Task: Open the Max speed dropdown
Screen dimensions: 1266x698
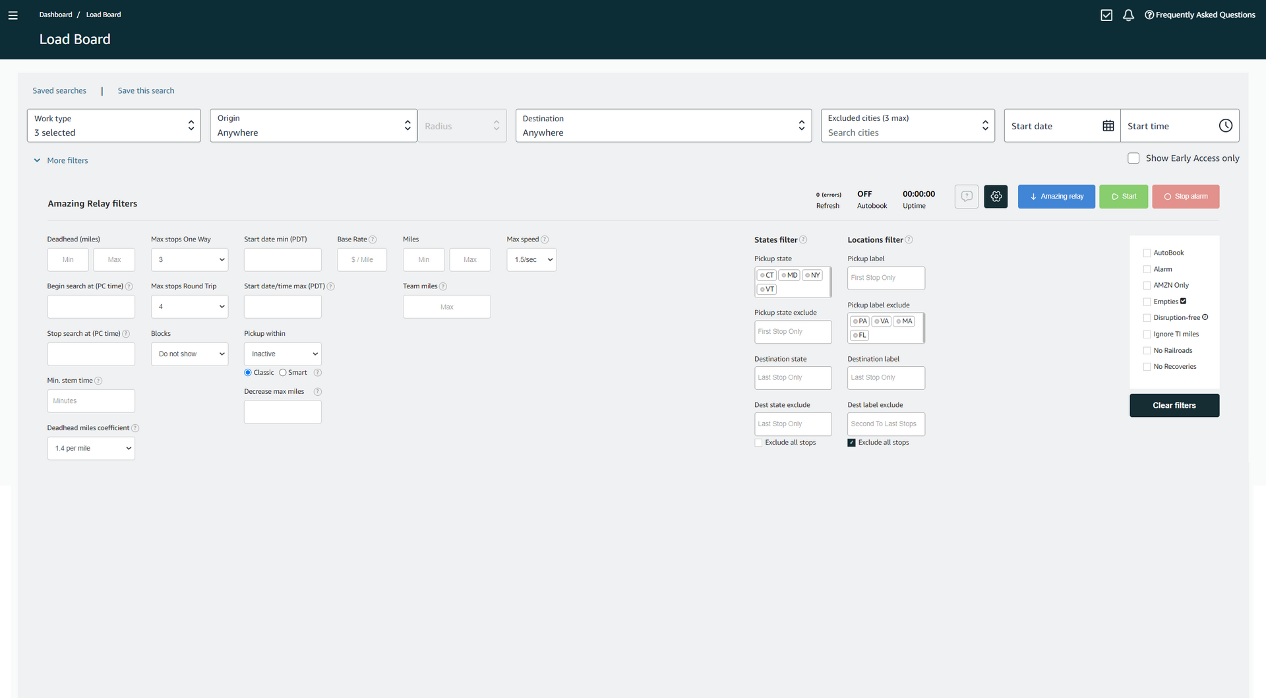Action: tap(531, 260)
